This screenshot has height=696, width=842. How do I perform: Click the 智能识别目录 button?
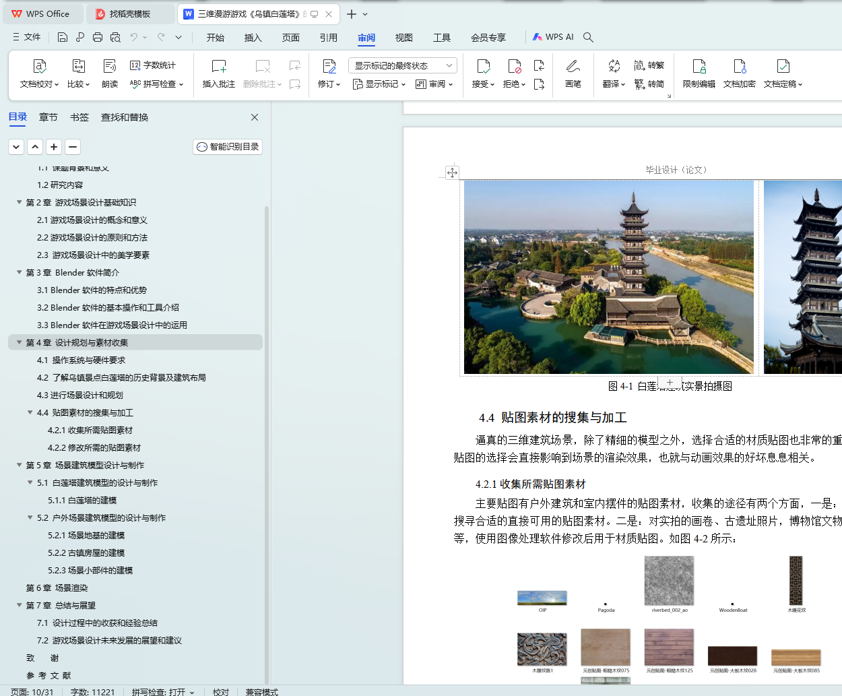pyautogui.click(x=228, y=147)
